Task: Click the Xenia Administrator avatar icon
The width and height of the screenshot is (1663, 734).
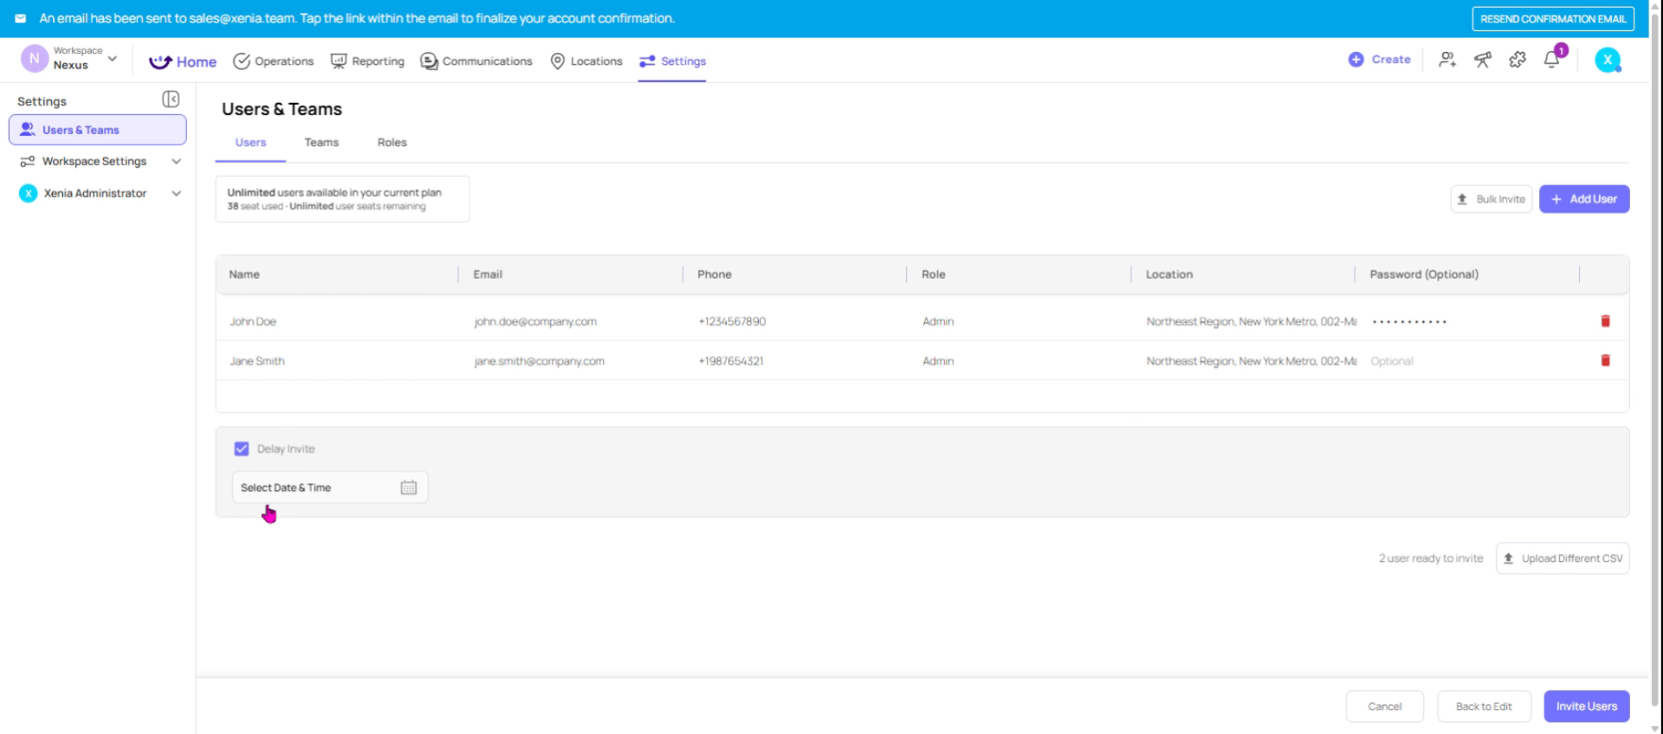Action: tap(28, 193)
